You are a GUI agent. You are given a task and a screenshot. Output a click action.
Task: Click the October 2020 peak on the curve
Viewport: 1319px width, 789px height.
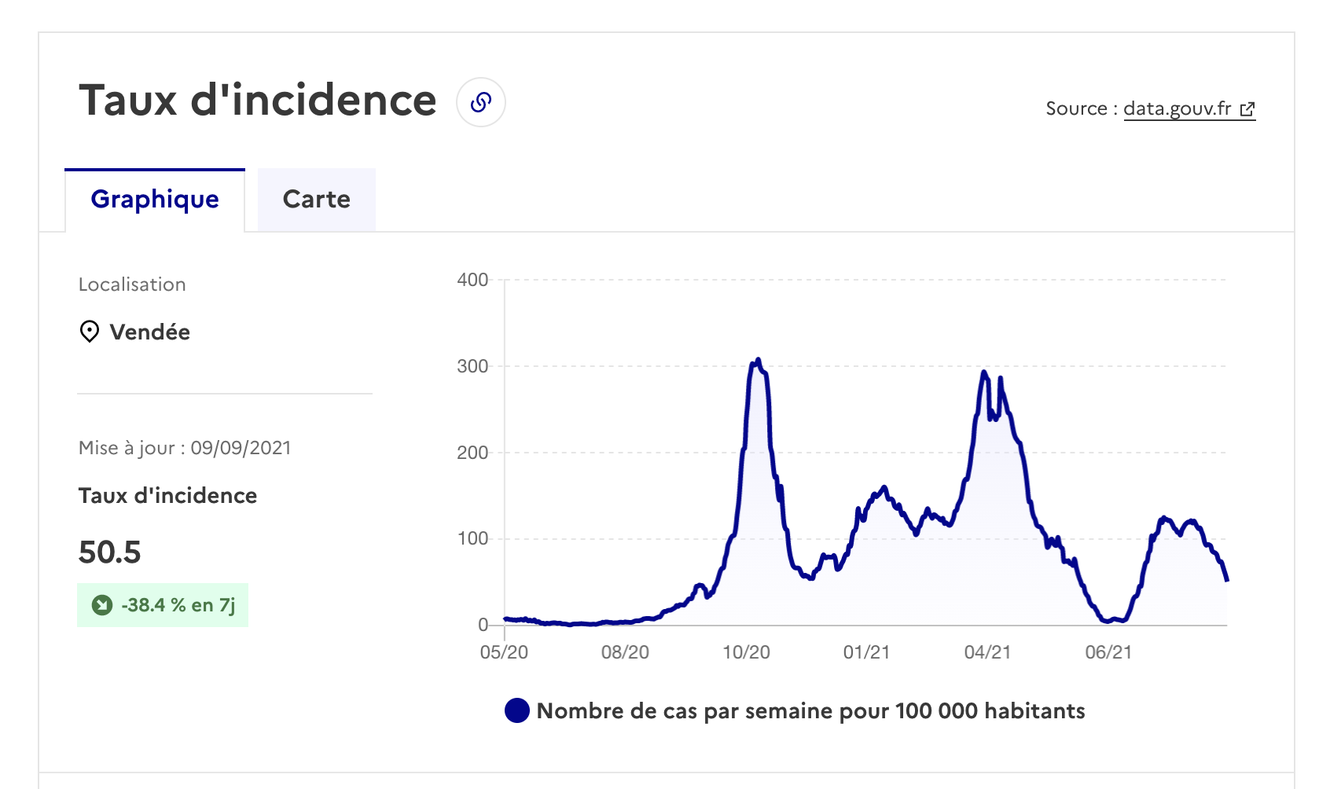(758, 361)
